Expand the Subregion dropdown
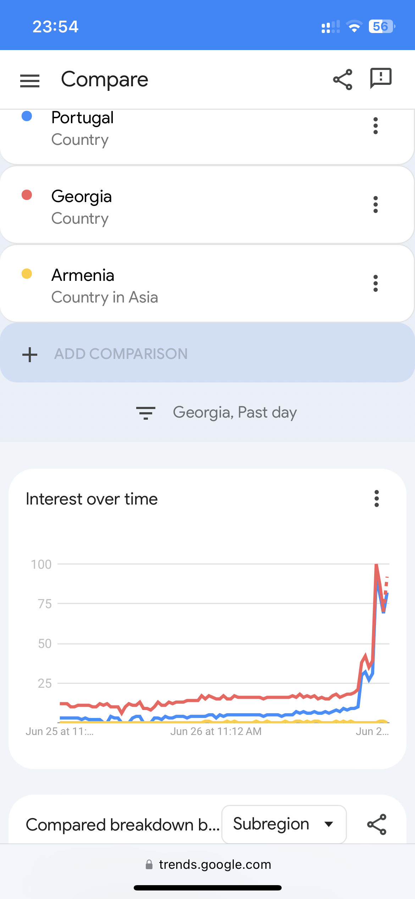This screenshot has width=415, height=899. [x=284, y=824]
